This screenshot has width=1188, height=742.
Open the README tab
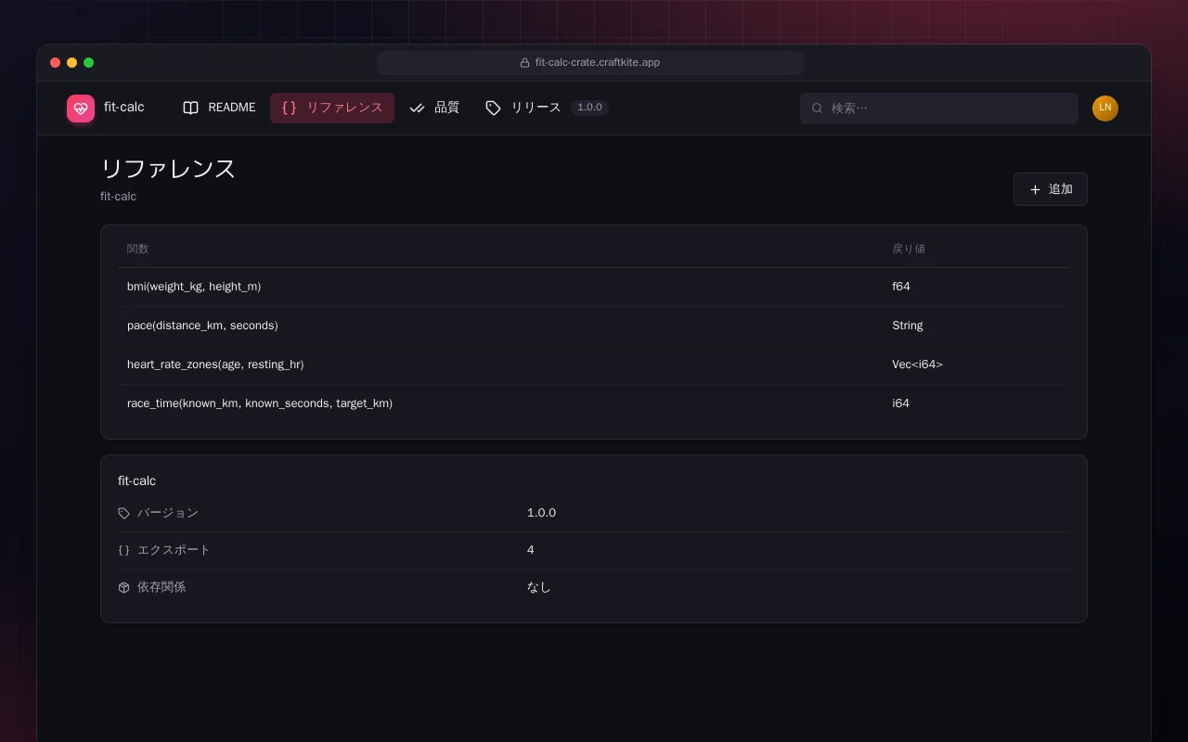(x=219, y=108)
